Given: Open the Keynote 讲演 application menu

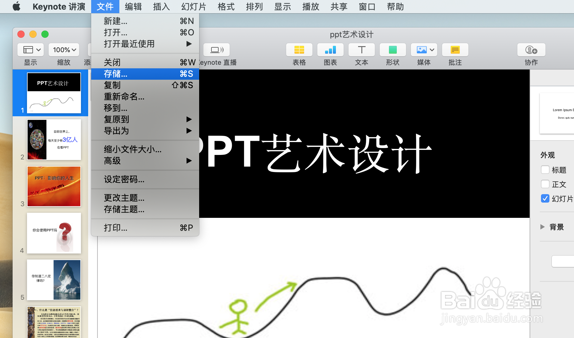Looking at the screenshot, I should click(59, 6).
